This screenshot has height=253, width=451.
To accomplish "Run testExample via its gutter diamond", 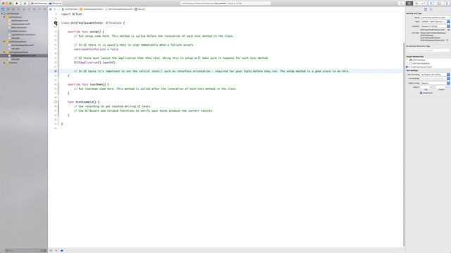I will (56, 102).
